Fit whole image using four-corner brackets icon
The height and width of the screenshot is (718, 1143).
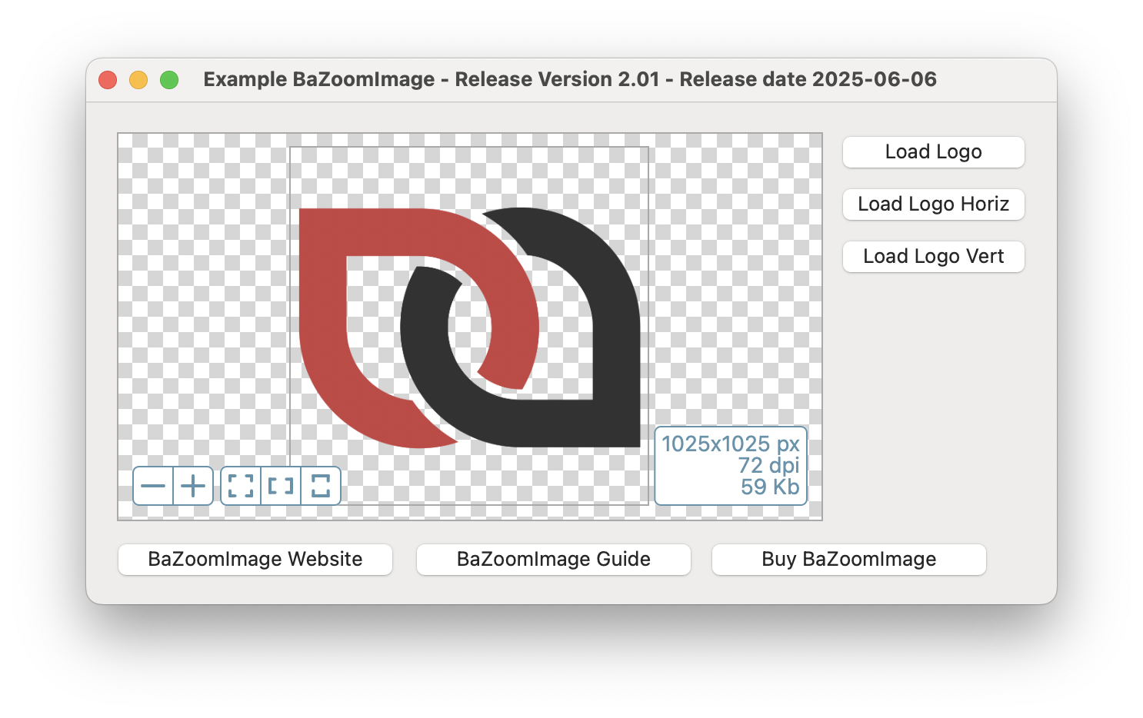[241, 486]
